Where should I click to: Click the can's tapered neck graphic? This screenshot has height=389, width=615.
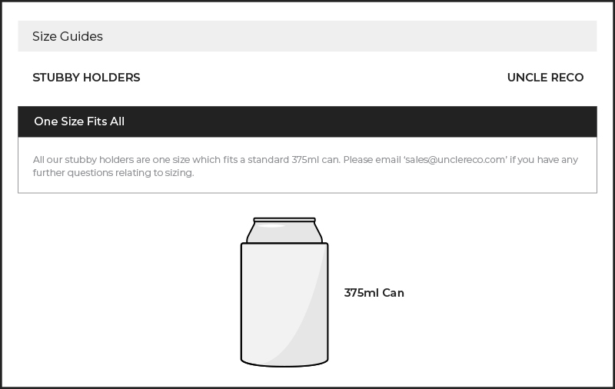pos(284,232)
